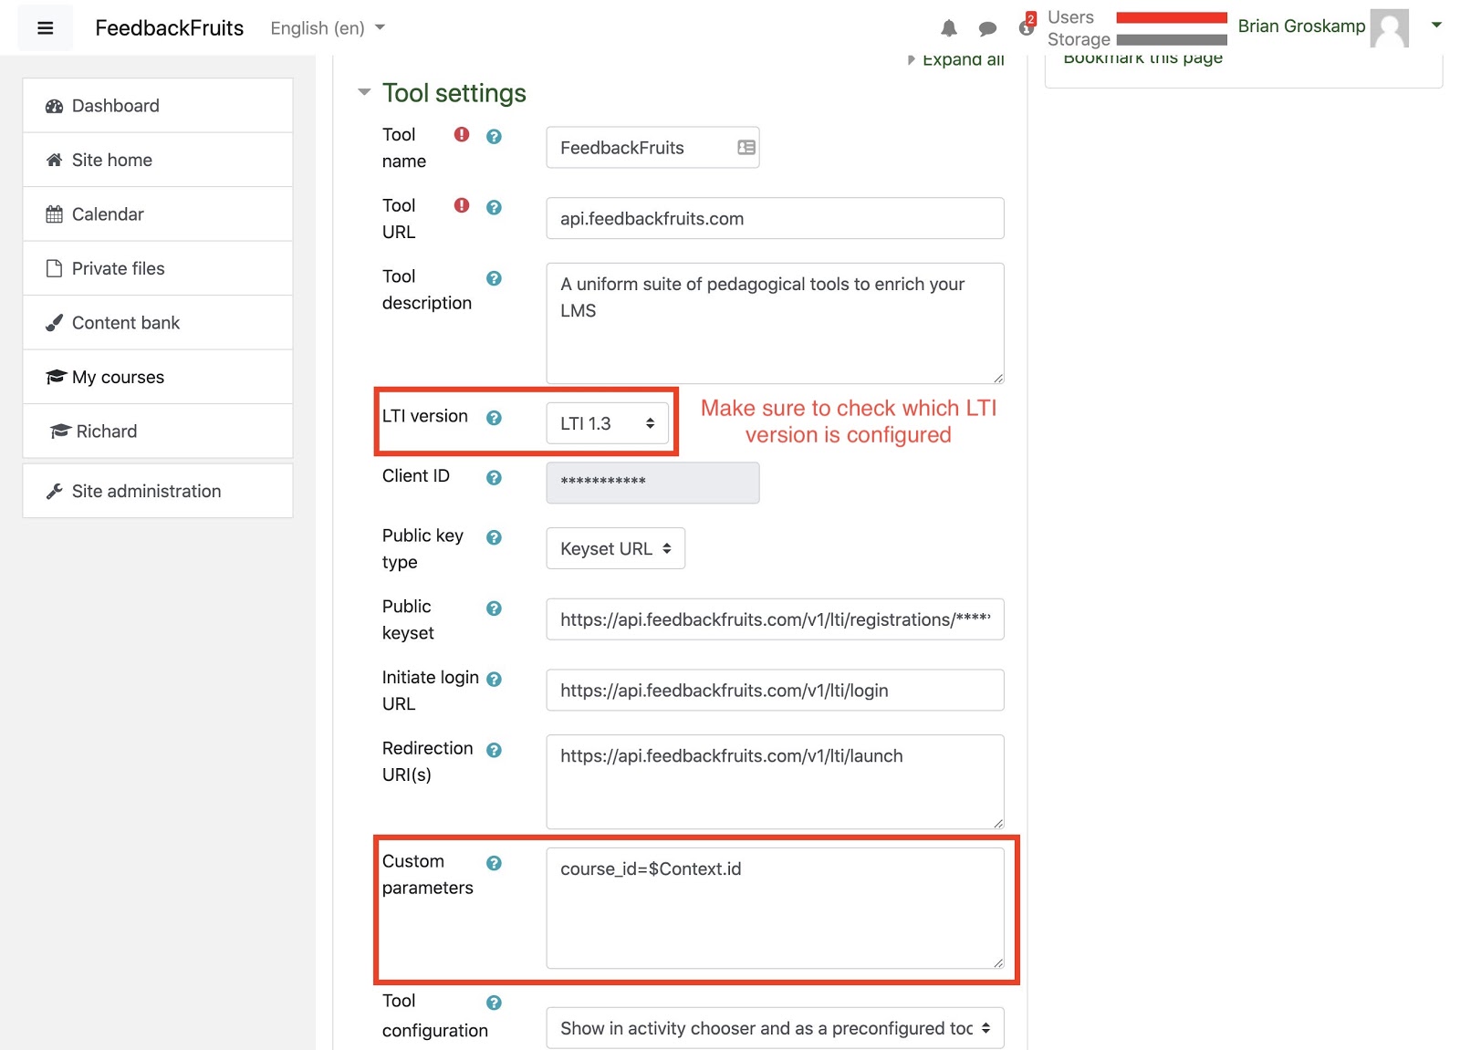This screenshot has height=1050, width=1460.
Task: Click the Site administration wrench icon
Action: (x=55, y=491)
